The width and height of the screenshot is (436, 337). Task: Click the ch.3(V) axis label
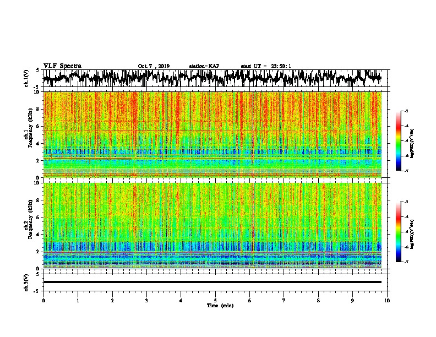[26, 283]
